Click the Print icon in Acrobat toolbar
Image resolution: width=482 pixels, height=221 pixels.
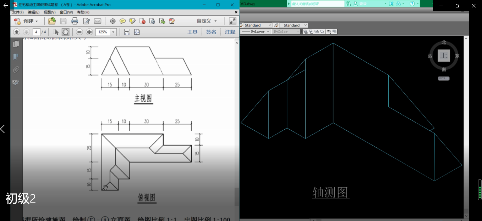[75, 21]
